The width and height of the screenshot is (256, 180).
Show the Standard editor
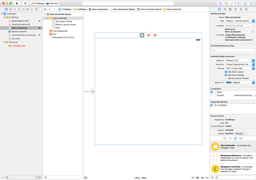tap(221, 3)
